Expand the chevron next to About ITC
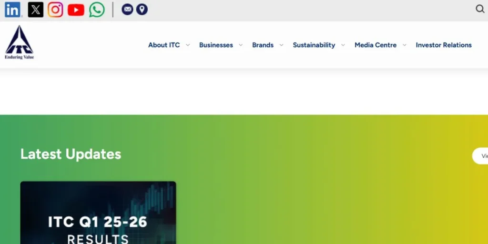488x244 pixels. point(188,45)
